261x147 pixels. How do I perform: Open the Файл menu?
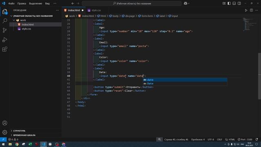pos(11,3)
